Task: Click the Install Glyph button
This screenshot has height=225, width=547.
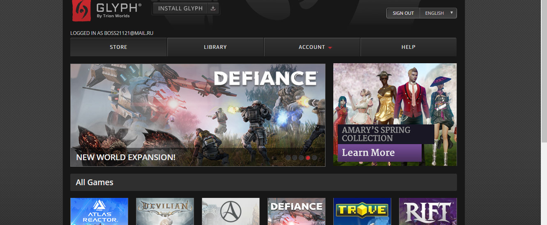Action: pos(186,8)
